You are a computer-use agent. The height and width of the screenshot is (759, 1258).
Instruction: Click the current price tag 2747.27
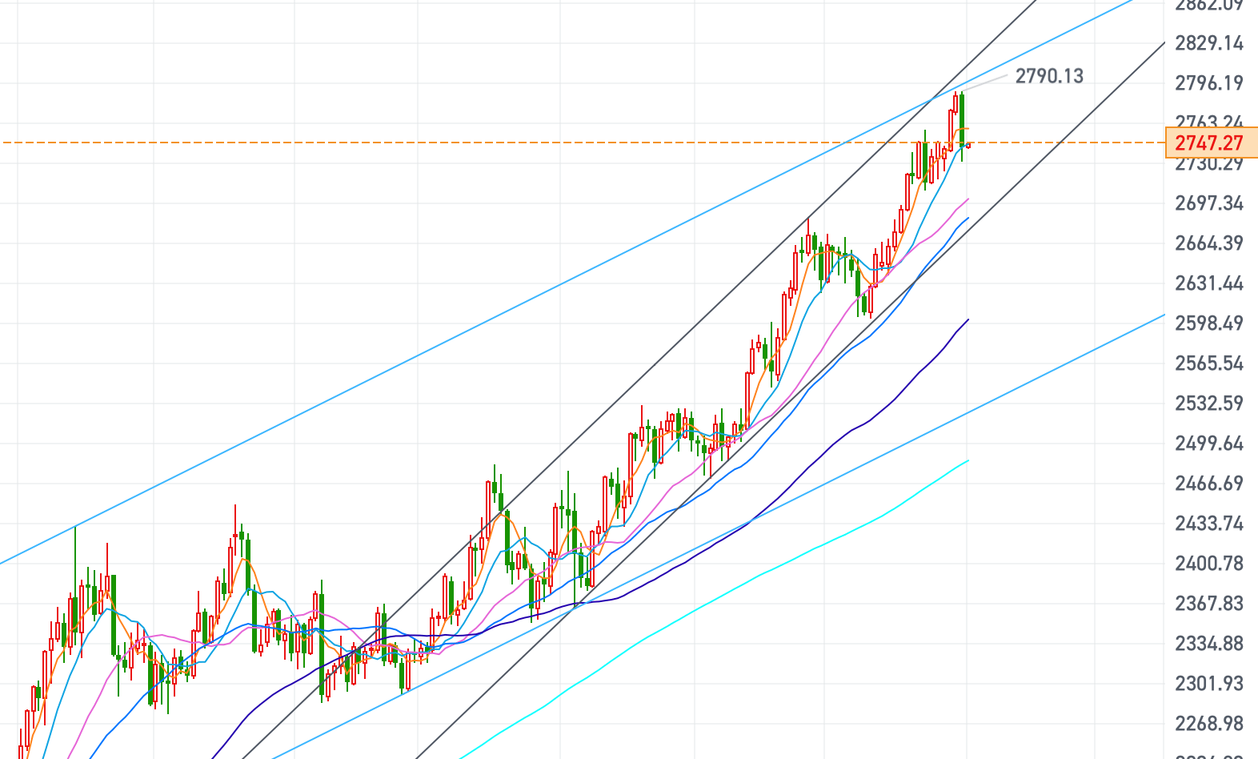[1211, 143]
